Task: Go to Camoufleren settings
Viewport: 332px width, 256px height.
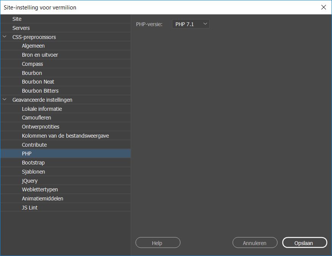Action: coord(66,118)
